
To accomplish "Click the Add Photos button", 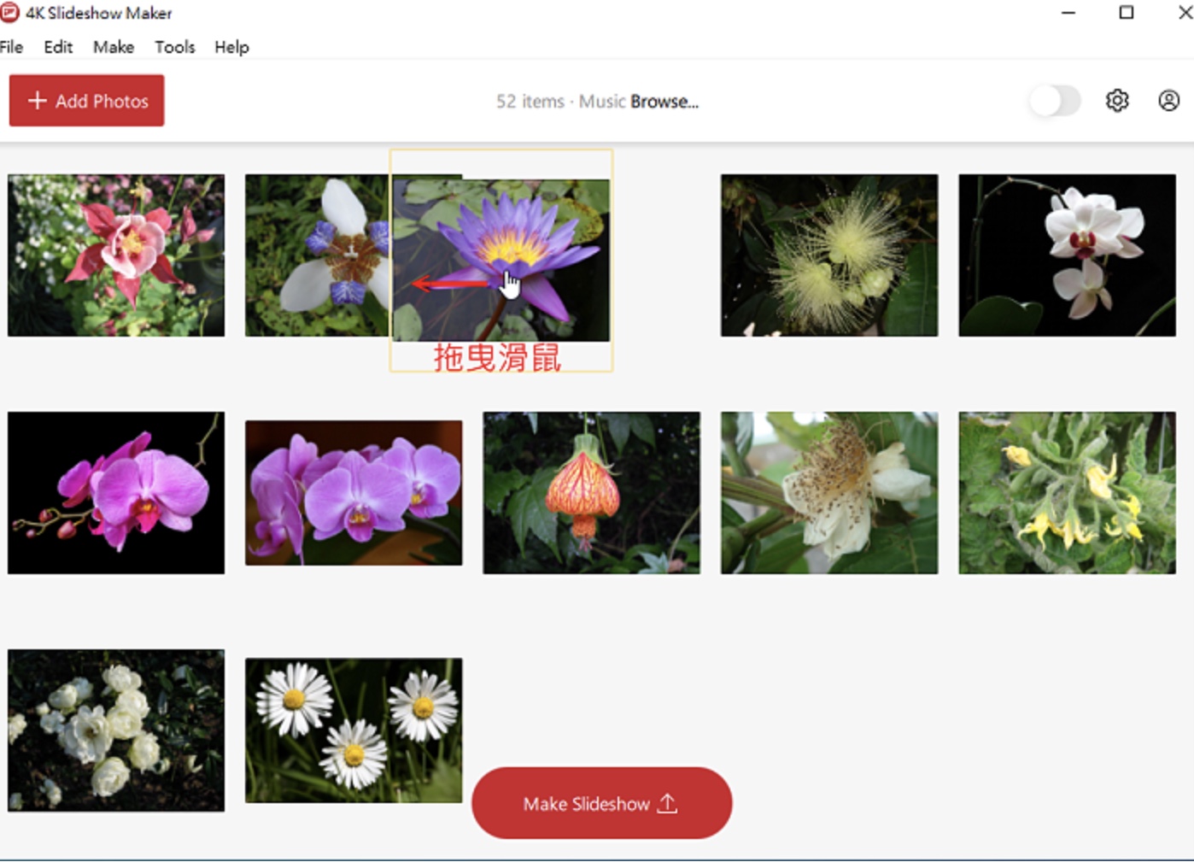I will pyautogui.click(x=87, y=101).
